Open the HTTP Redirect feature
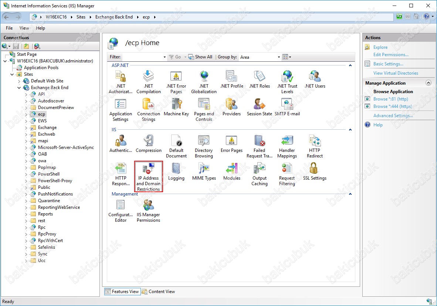 [315, 146]
